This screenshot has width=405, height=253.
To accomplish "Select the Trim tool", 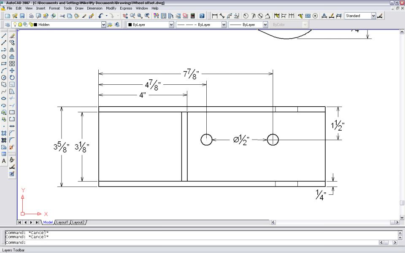I will 12,98.
